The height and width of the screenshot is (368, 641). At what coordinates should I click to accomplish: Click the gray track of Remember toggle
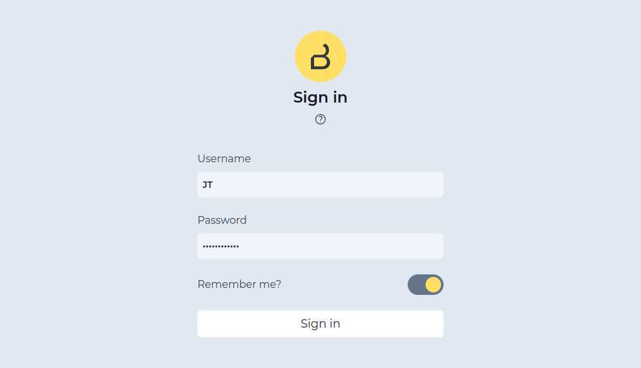(x=415, y=285)
